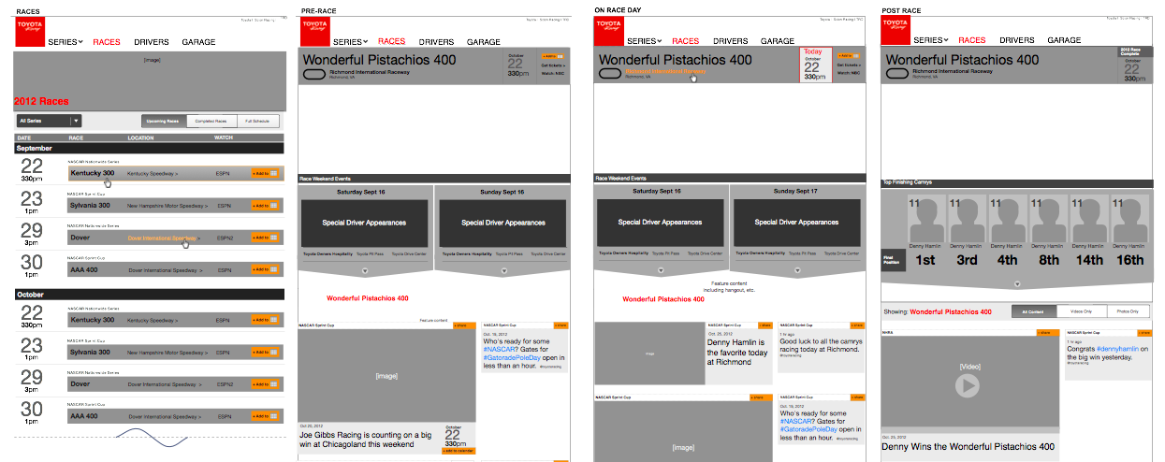
Task: Open GARAGE in the On Race Day navigation
Action: pyautogui.click(x=778, y=41)
